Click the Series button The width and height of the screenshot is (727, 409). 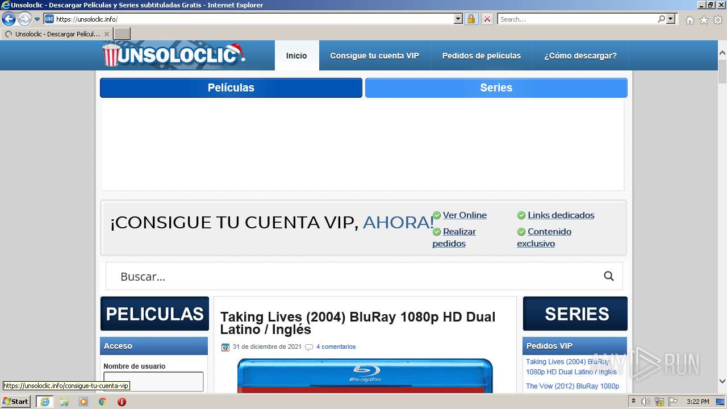pyautogui.click(x=496, y=88)
